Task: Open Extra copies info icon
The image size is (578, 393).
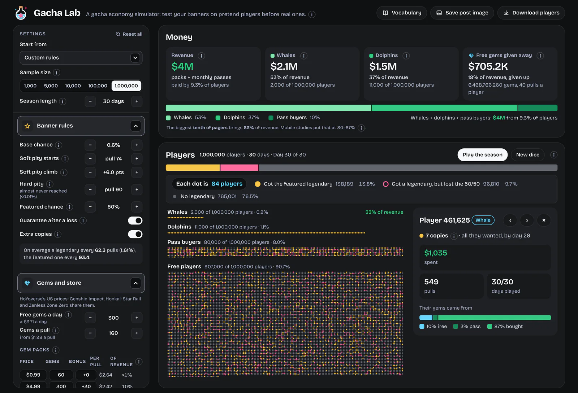Action: (x=58, y=234)
